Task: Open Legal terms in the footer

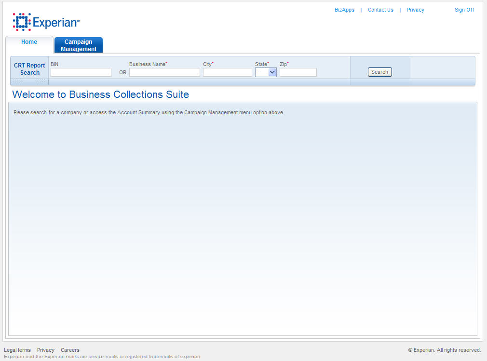Action: coord(17,350)
